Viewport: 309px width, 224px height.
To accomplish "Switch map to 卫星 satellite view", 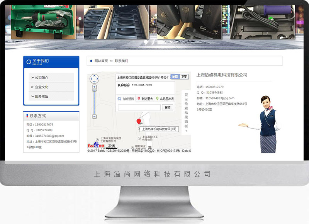I will click(184, 77).
